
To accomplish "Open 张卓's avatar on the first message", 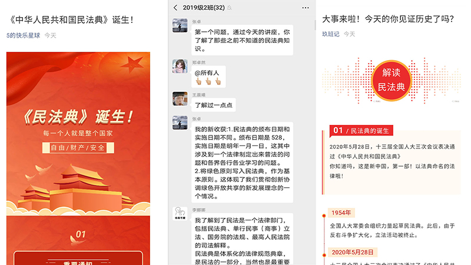I will [x=180, y=25].
